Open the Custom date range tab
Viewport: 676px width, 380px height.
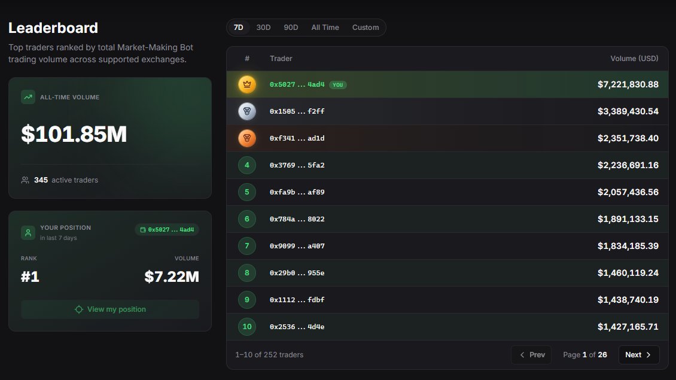(366, 28)
